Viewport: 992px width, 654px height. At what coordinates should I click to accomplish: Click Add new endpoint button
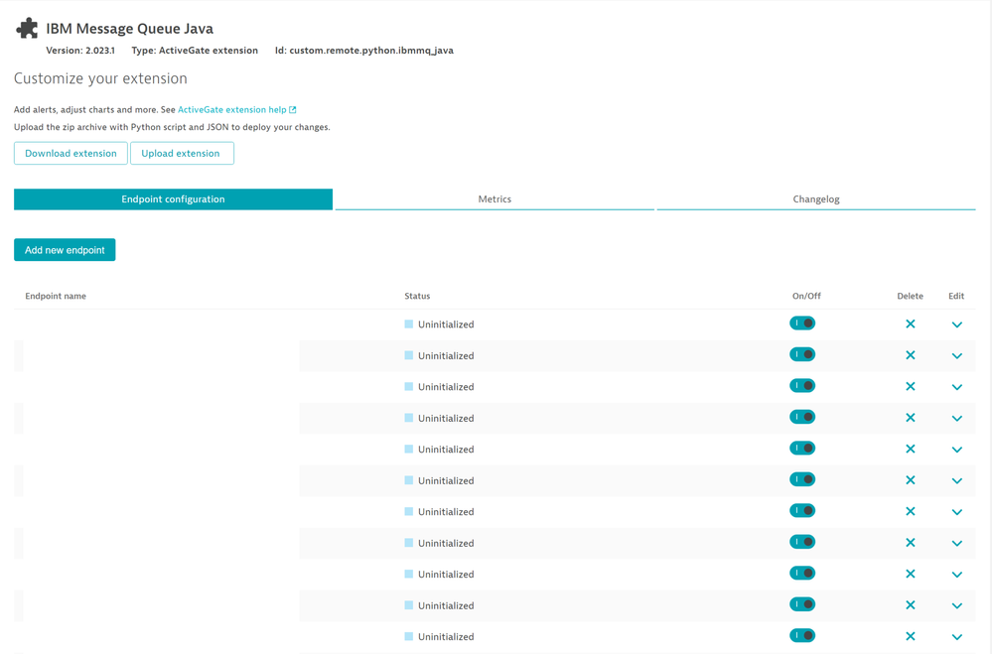65,250
